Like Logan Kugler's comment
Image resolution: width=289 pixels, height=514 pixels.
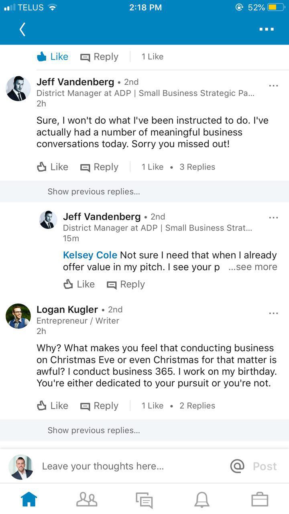(53, 406)
